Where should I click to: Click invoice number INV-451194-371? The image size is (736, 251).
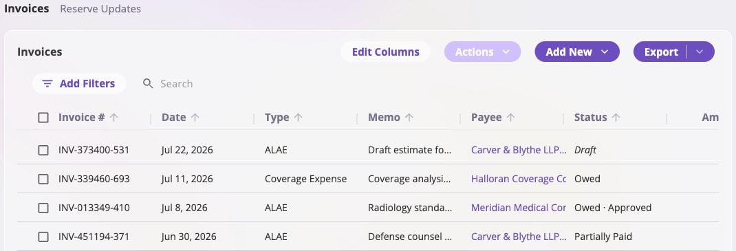[x=94, y=237]
